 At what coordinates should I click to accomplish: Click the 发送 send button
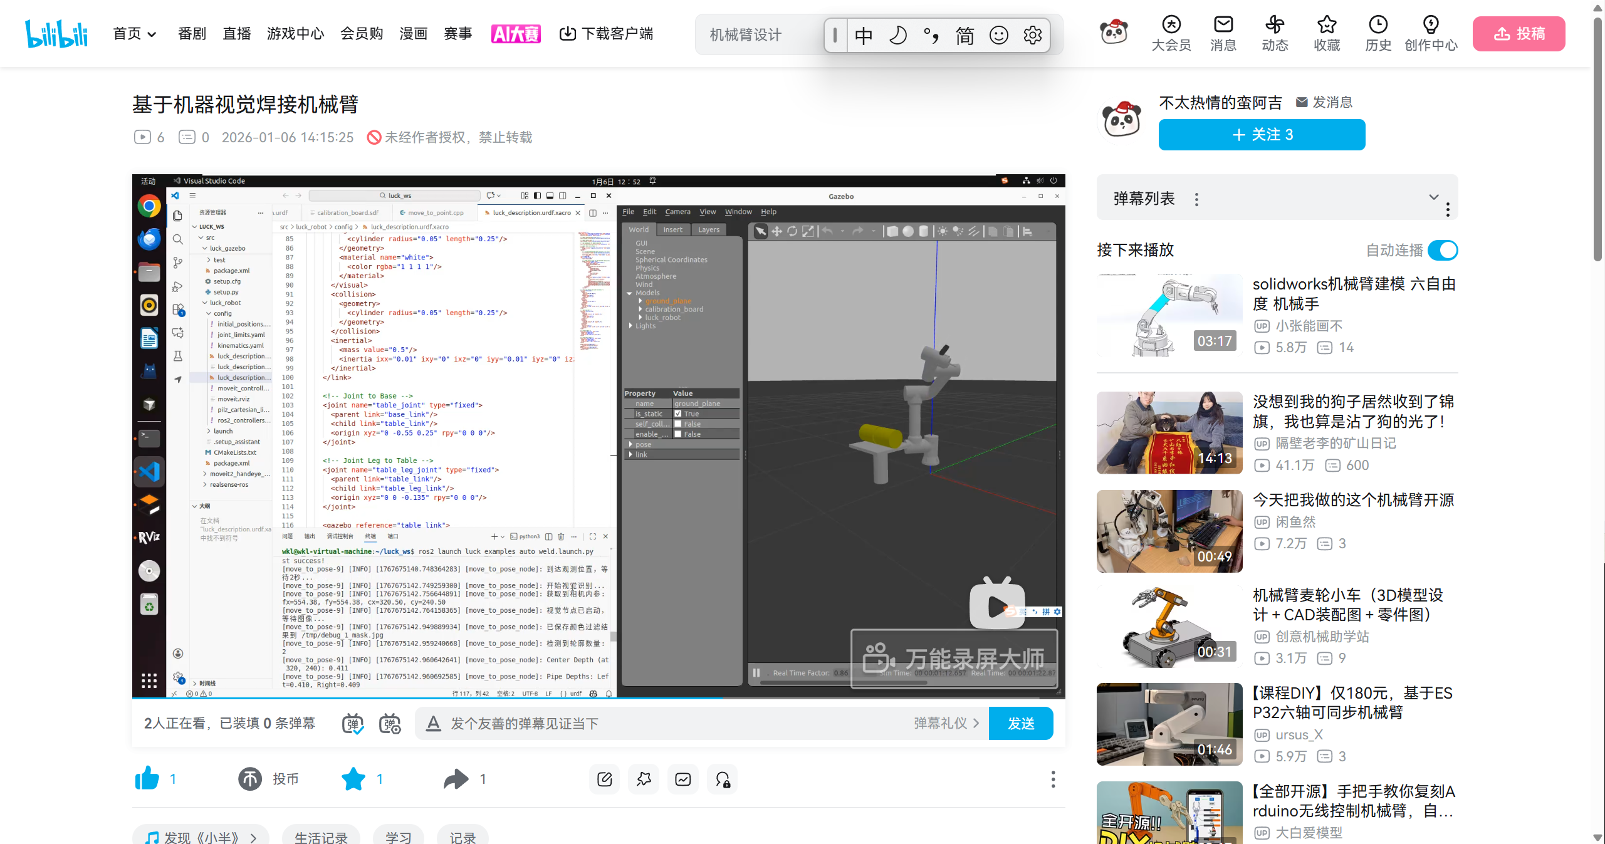pyautogui.click(x=1020, y=724)
